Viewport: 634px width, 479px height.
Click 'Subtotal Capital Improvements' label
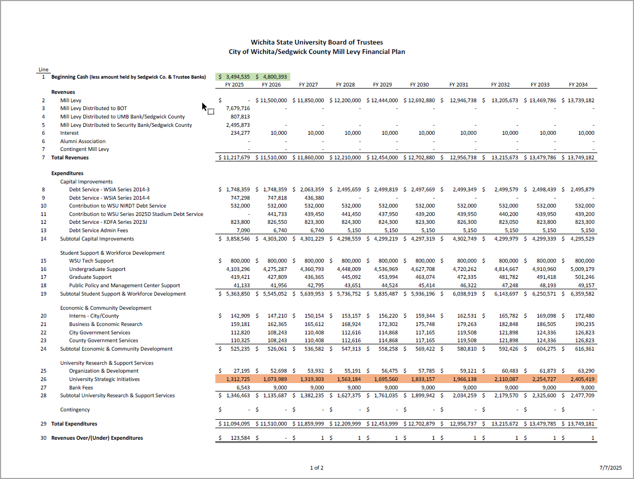pyautogui.click(x=97, y=239)
